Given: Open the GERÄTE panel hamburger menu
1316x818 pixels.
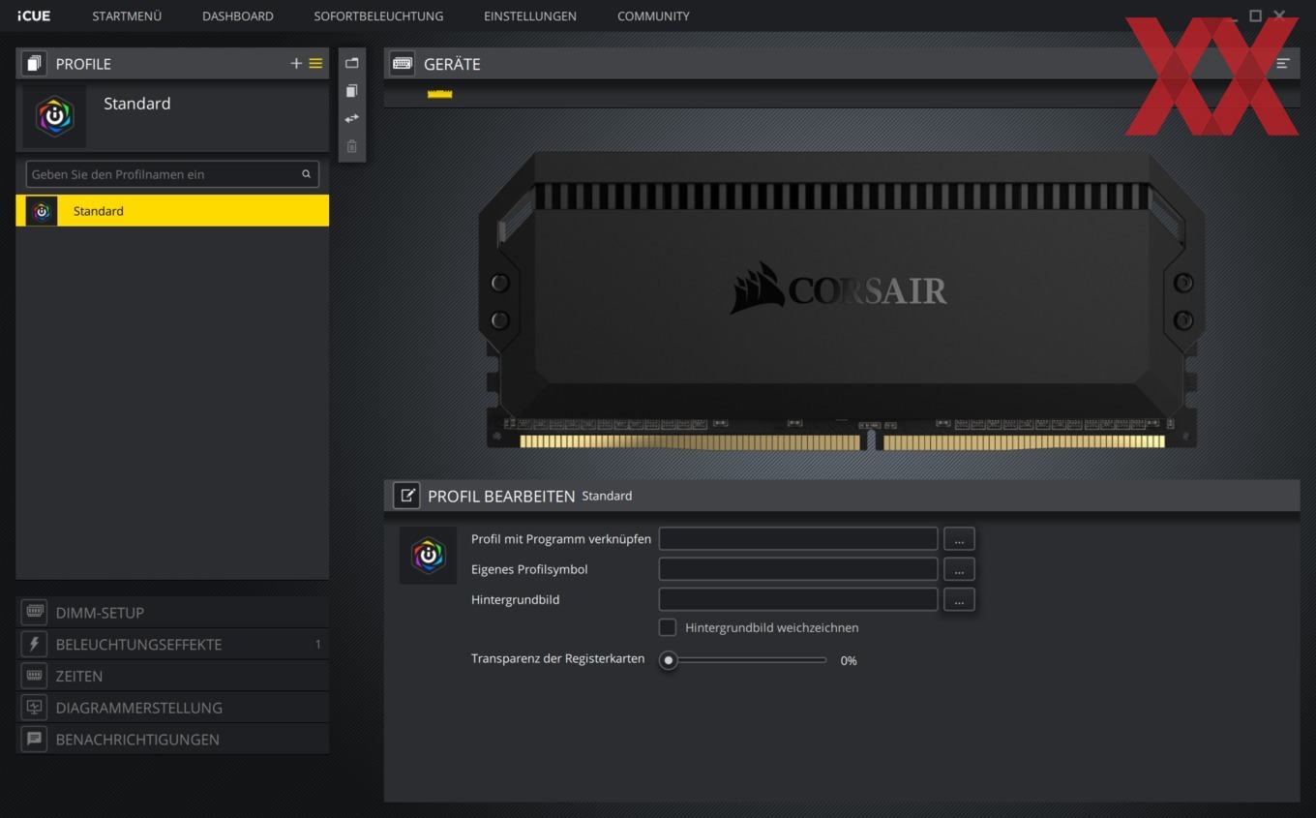Looking at the screenshot, I should [x=1283, y=64].
